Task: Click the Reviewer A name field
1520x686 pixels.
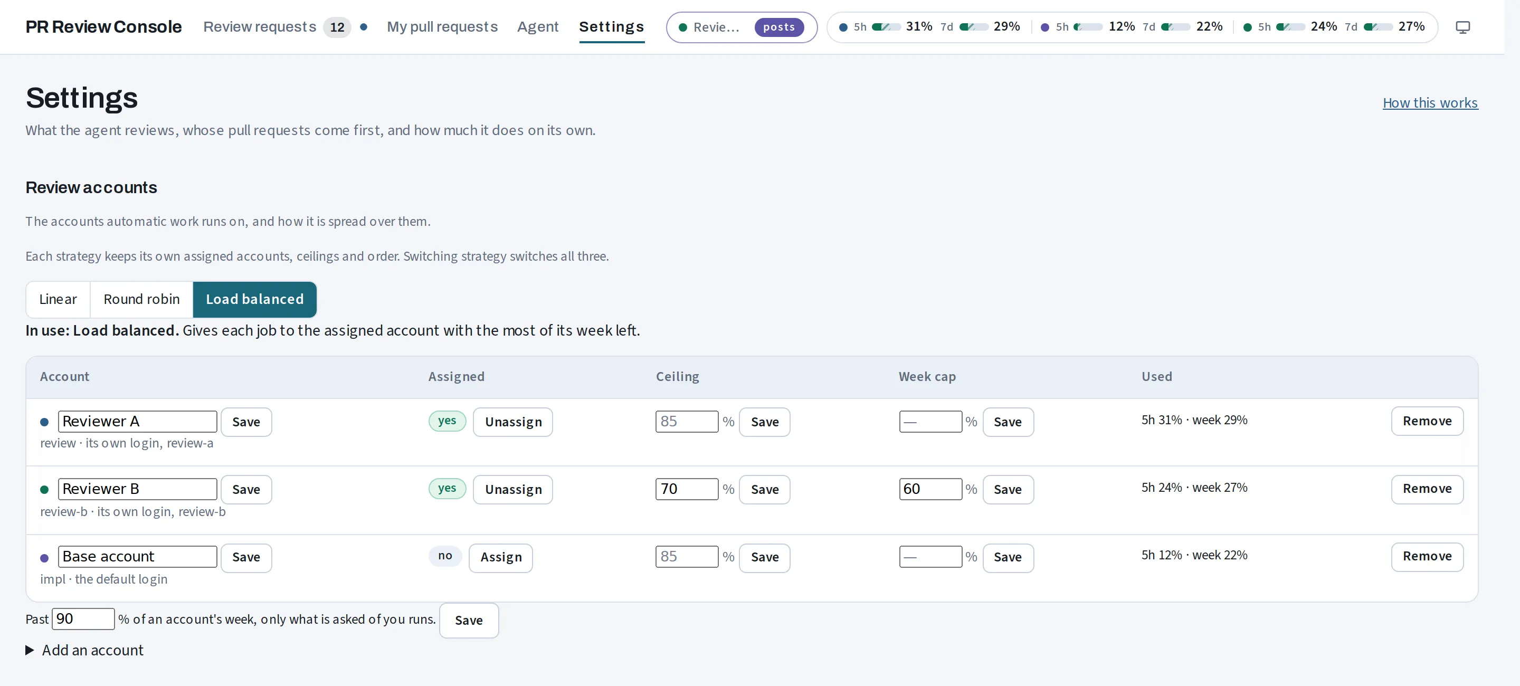Action: point(137,422)
